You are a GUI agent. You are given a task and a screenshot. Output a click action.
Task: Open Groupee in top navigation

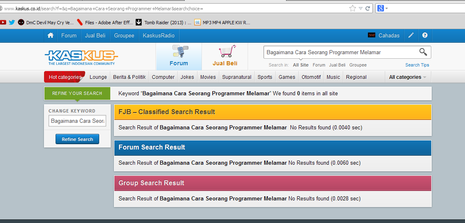coord(124,36)
